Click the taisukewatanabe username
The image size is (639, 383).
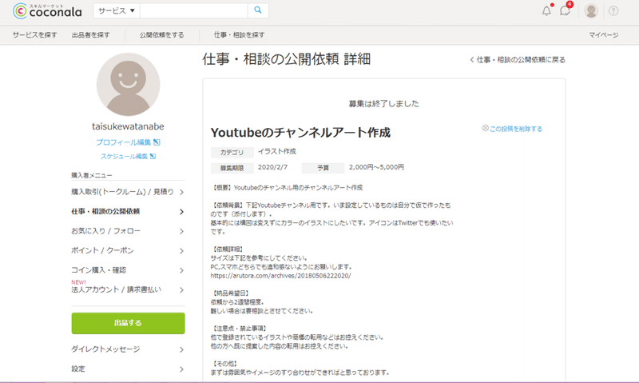point(128,126)
